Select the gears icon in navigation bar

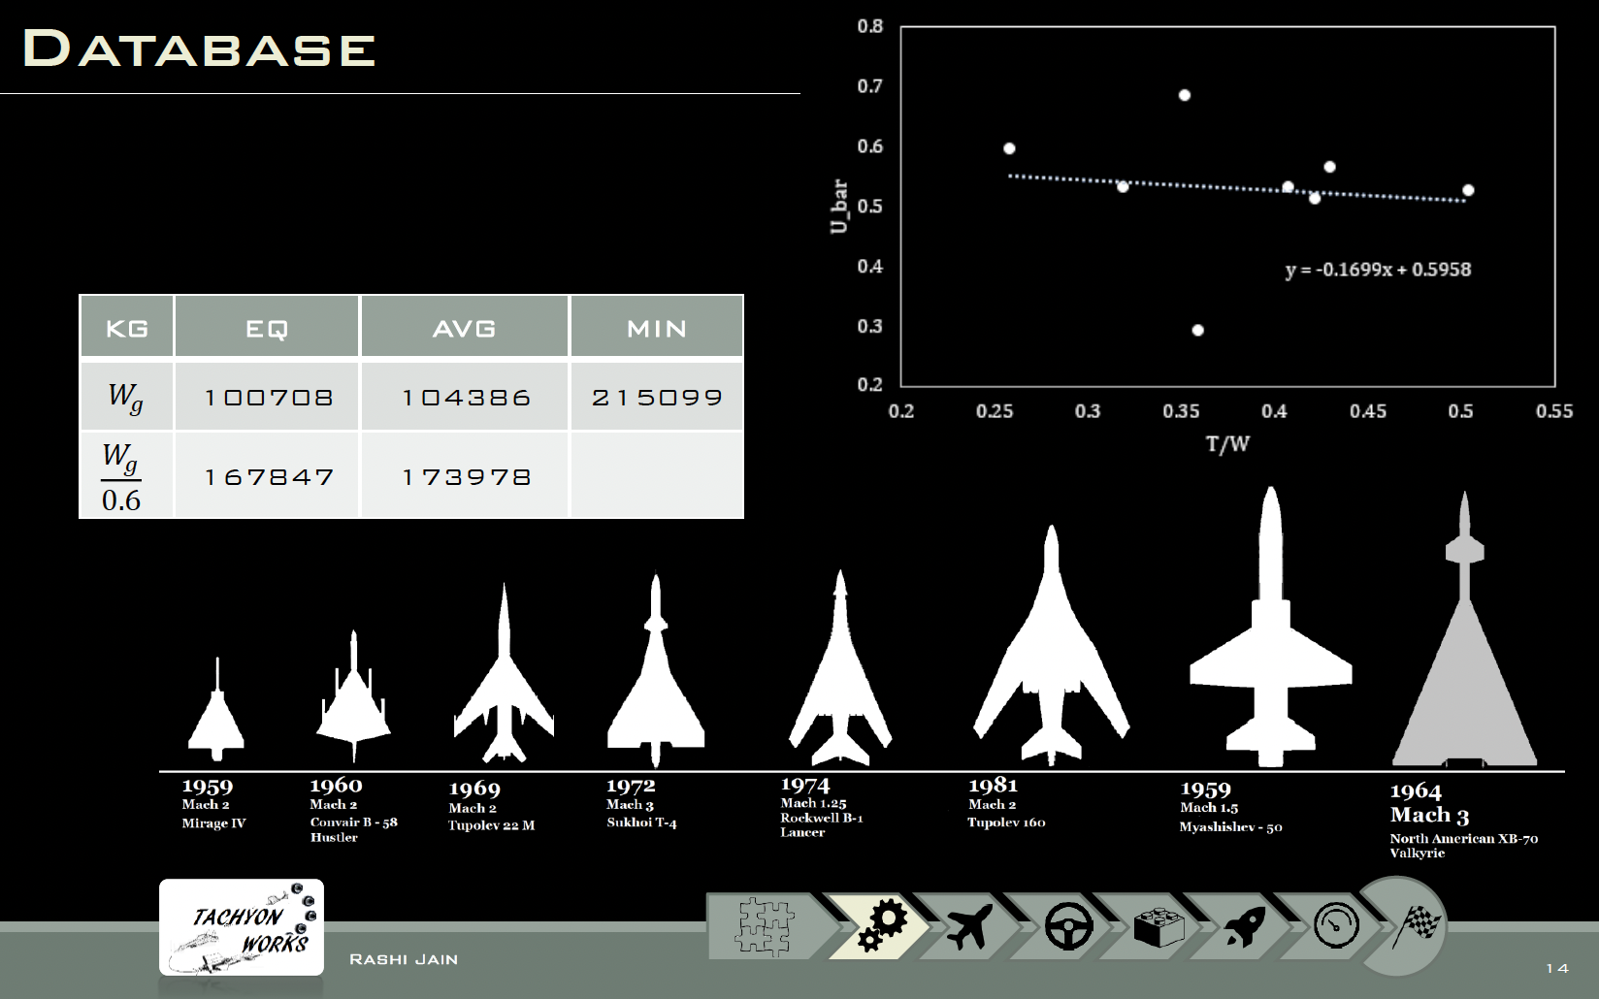tap(881, 926)
